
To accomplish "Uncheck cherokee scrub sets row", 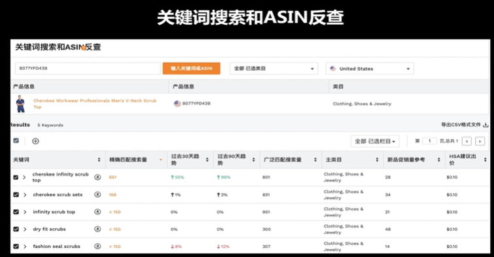I will click(x=16, y=195).
